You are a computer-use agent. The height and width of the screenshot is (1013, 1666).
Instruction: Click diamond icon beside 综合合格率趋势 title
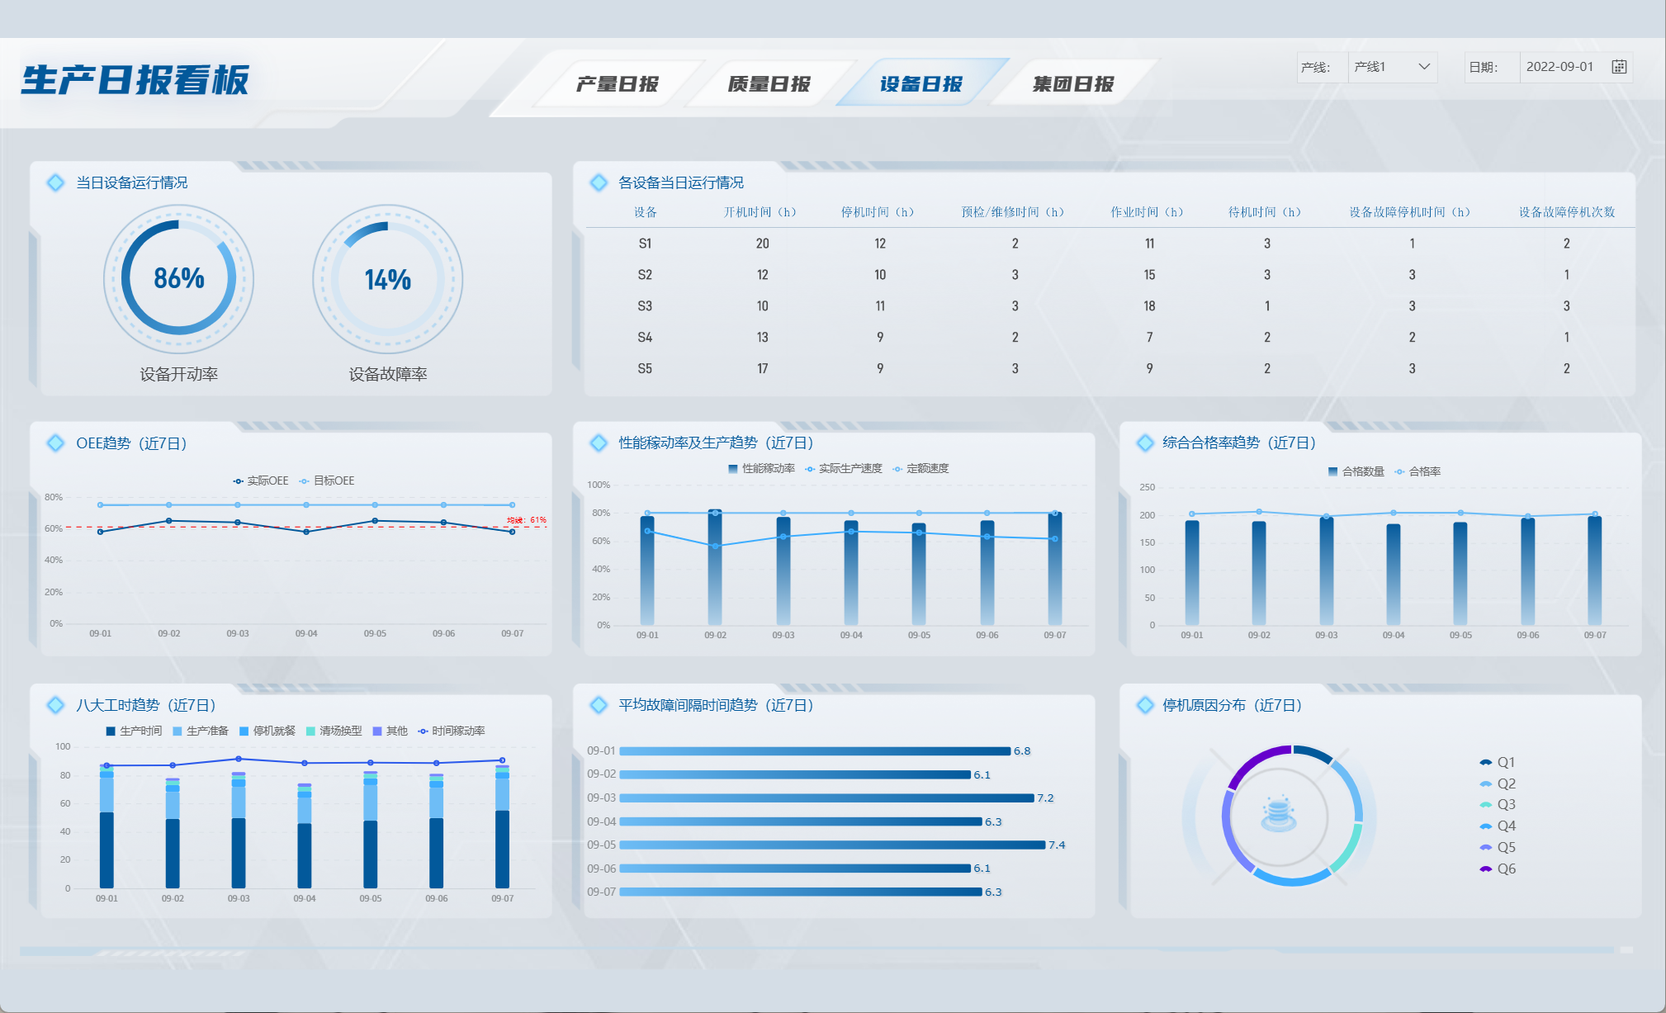tap(1145, 443)
